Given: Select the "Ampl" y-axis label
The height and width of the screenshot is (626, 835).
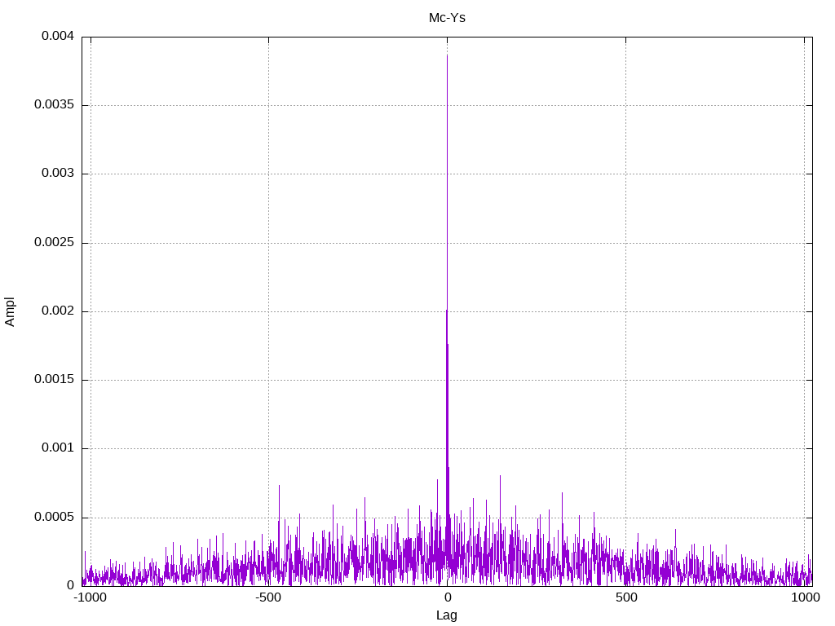Looking at the screenshot, I should click(x=10, y=311).
